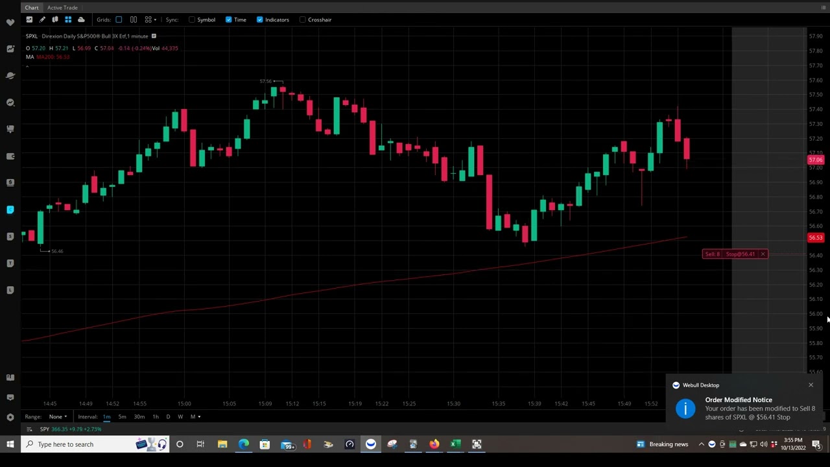Click the MA200 indicator label

point(53,57)
